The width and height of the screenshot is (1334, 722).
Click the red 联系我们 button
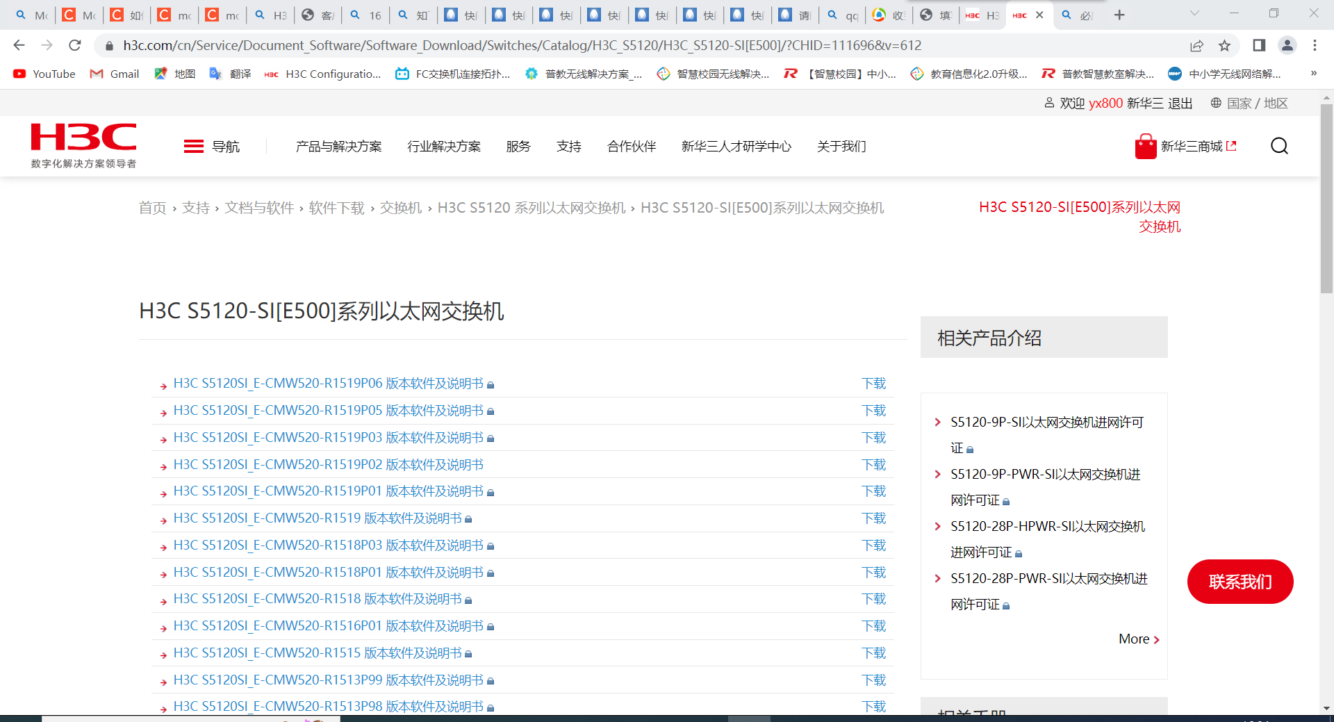click(1240, 582)
